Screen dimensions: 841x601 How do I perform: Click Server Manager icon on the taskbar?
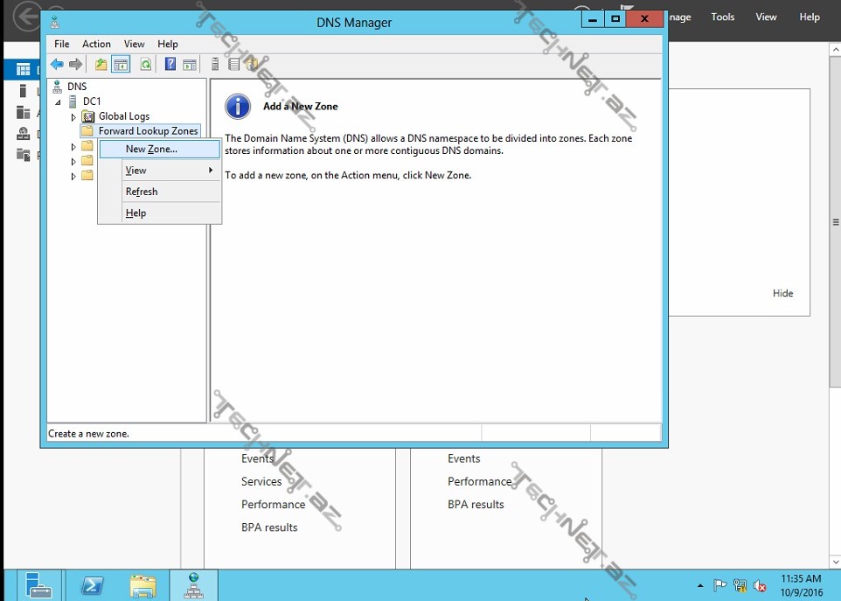point(38,585)
